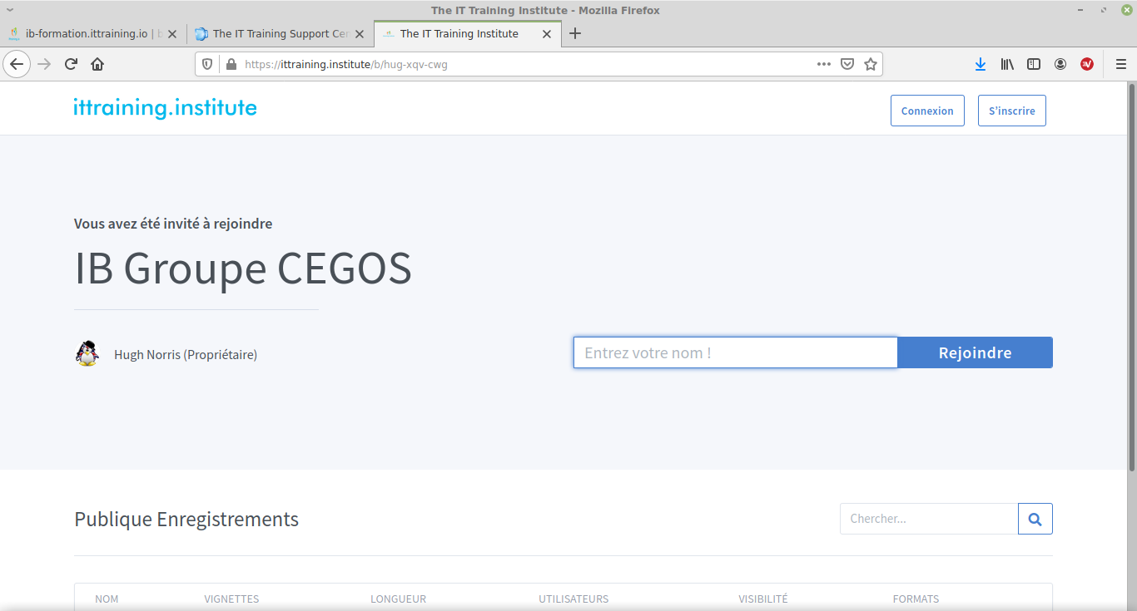Click the red extension icon in toolbar
The image size is (1137, 611).
tap(1087, 64)
